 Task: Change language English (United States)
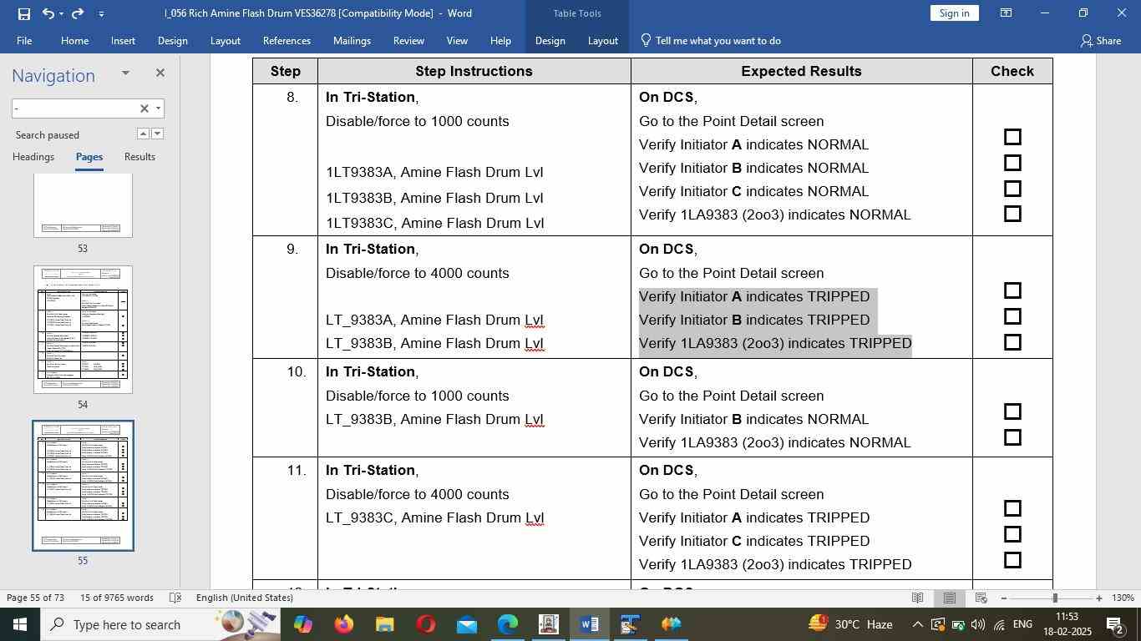pyautogui.click(x=245, y=598)
